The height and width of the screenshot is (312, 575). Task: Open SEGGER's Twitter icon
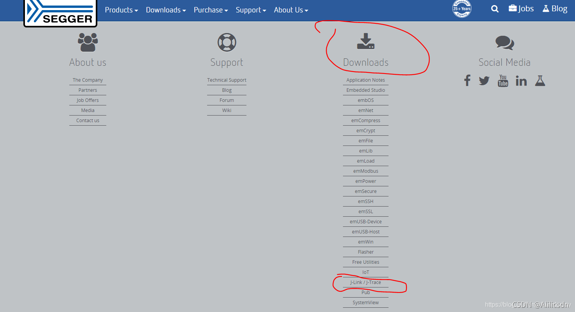click(x=484, y=81)
